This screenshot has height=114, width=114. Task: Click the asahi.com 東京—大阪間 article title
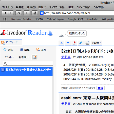click(87, 98)
